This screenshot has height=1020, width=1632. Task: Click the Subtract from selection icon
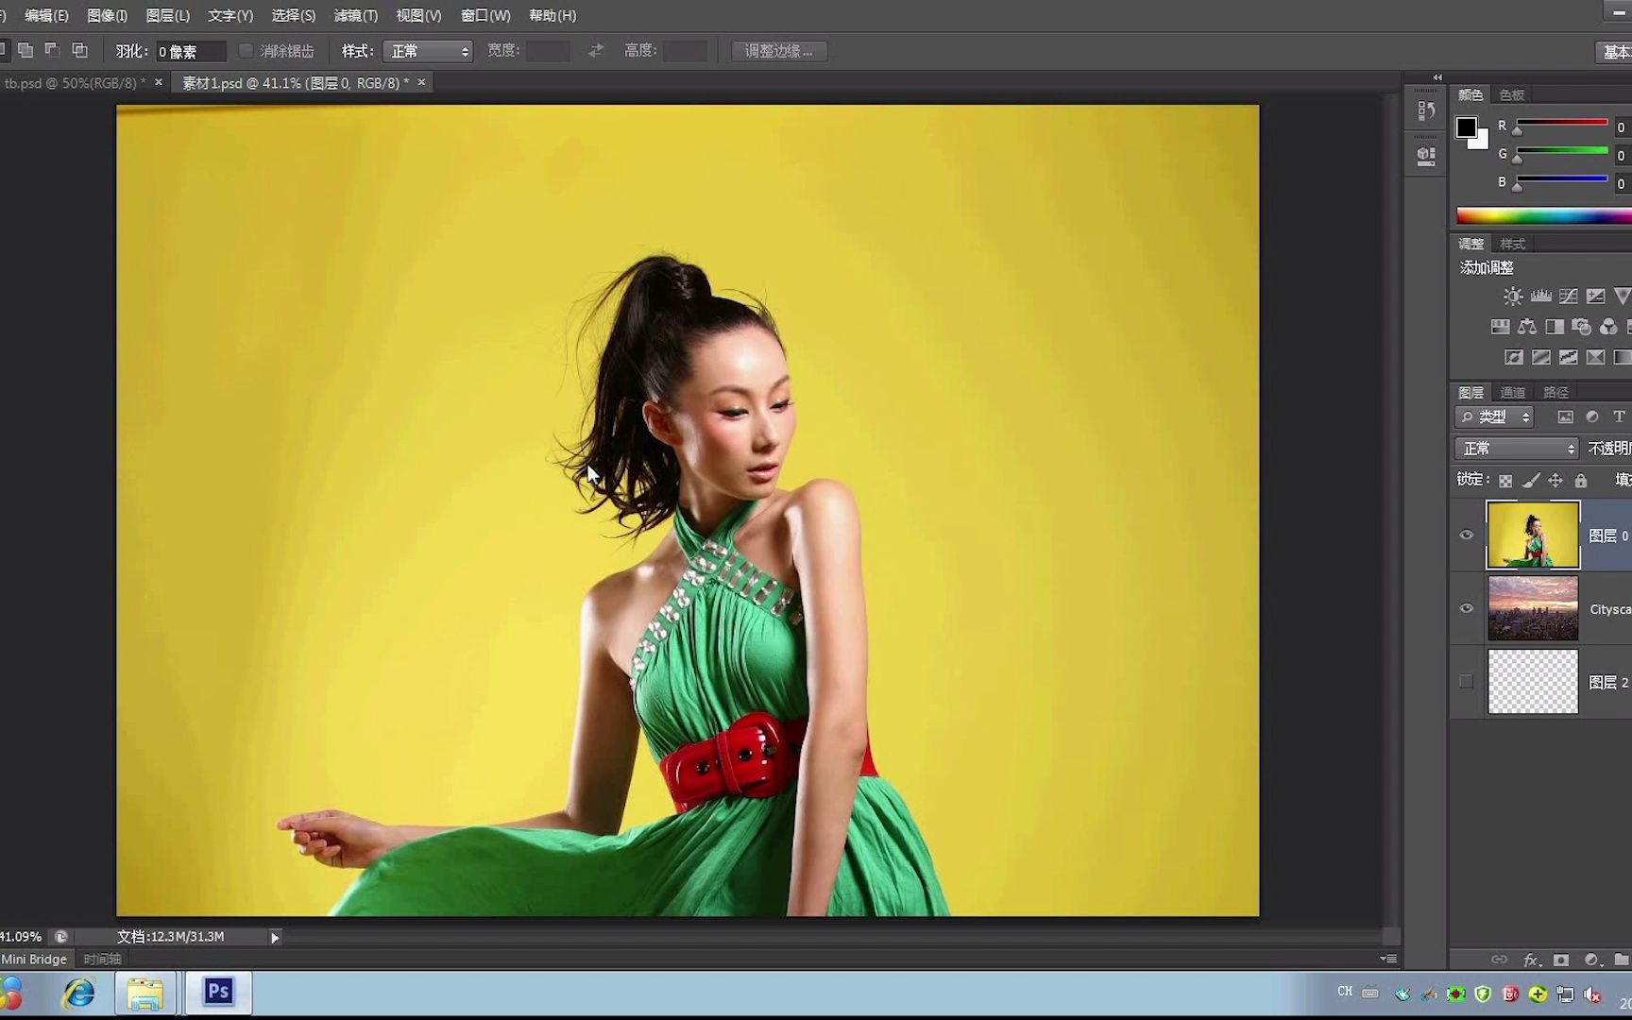coord(53,50)
